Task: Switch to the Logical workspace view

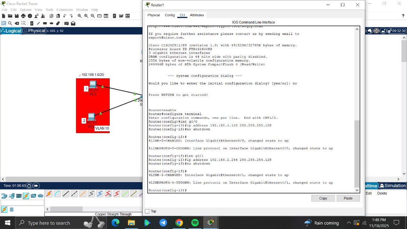Action: click(x=11, y=31)
